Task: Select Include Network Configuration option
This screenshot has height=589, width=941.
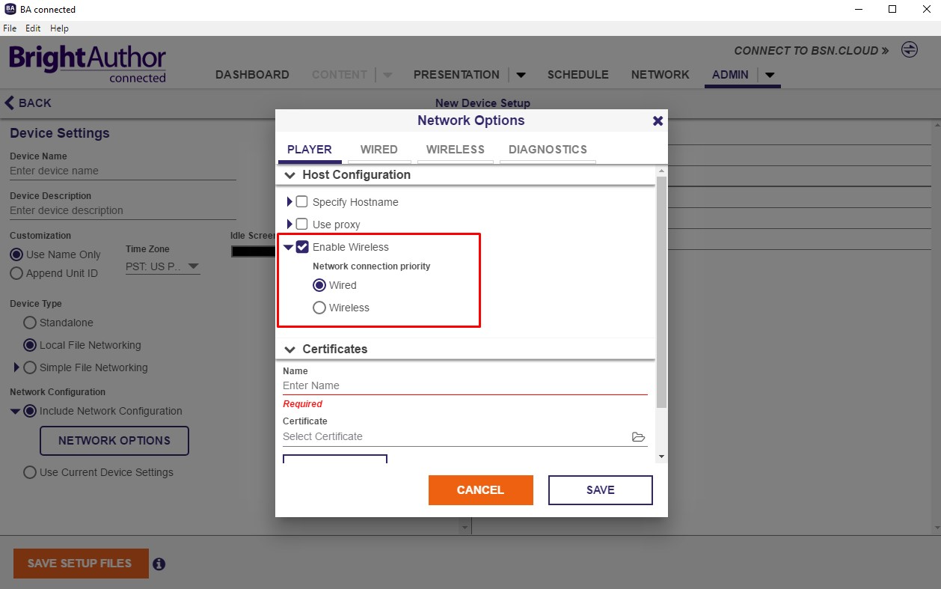Action: pyautogui.click(x=30, y=411)
